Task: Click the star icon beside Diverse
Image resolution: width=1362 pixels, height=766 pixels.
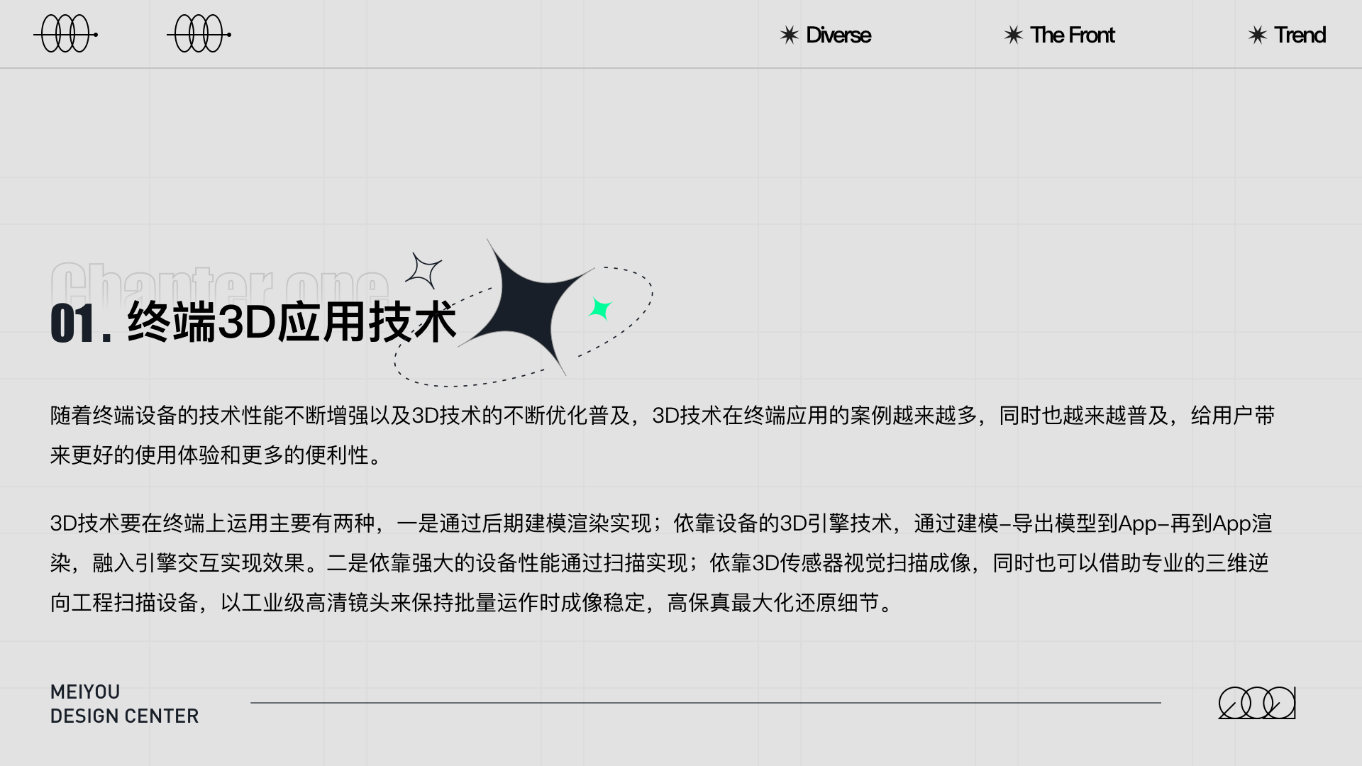Action: (789, 35)
